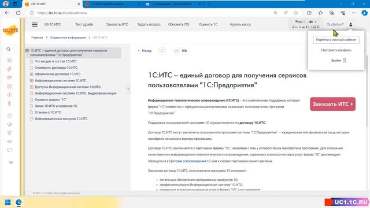
Task: Click 'Справочная информация' breadcrumb
Action: [68, 38]
